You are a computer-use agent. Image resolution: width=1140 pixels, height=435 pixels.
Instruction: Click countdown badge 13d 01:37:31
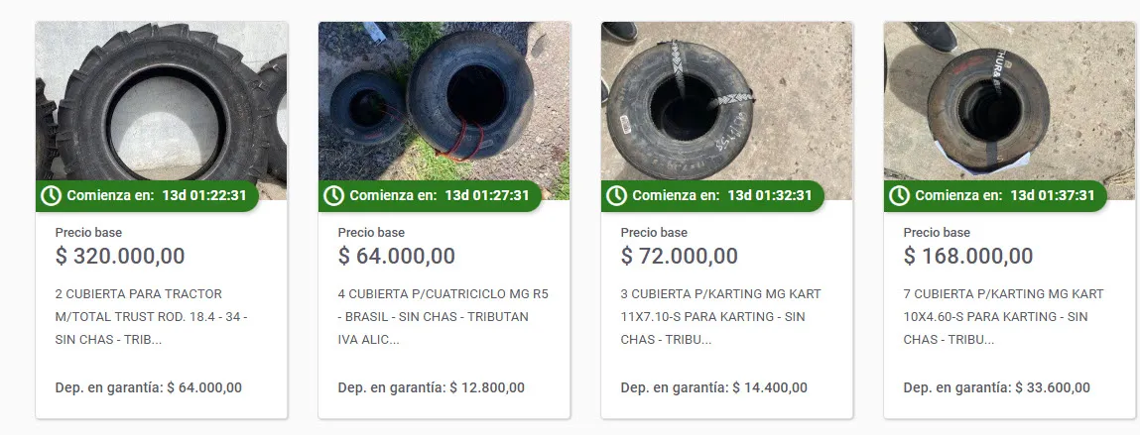[x=1053, y=195]
